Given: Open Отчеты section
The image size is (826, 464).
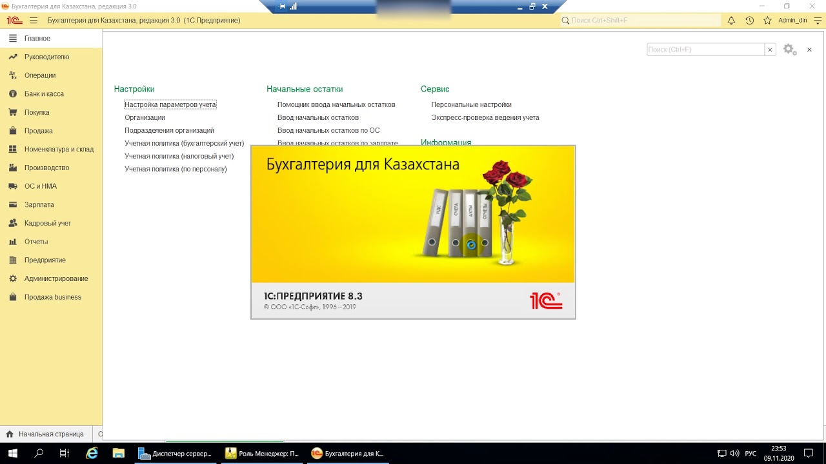Looking at the screenshot, I should [51, 242].
